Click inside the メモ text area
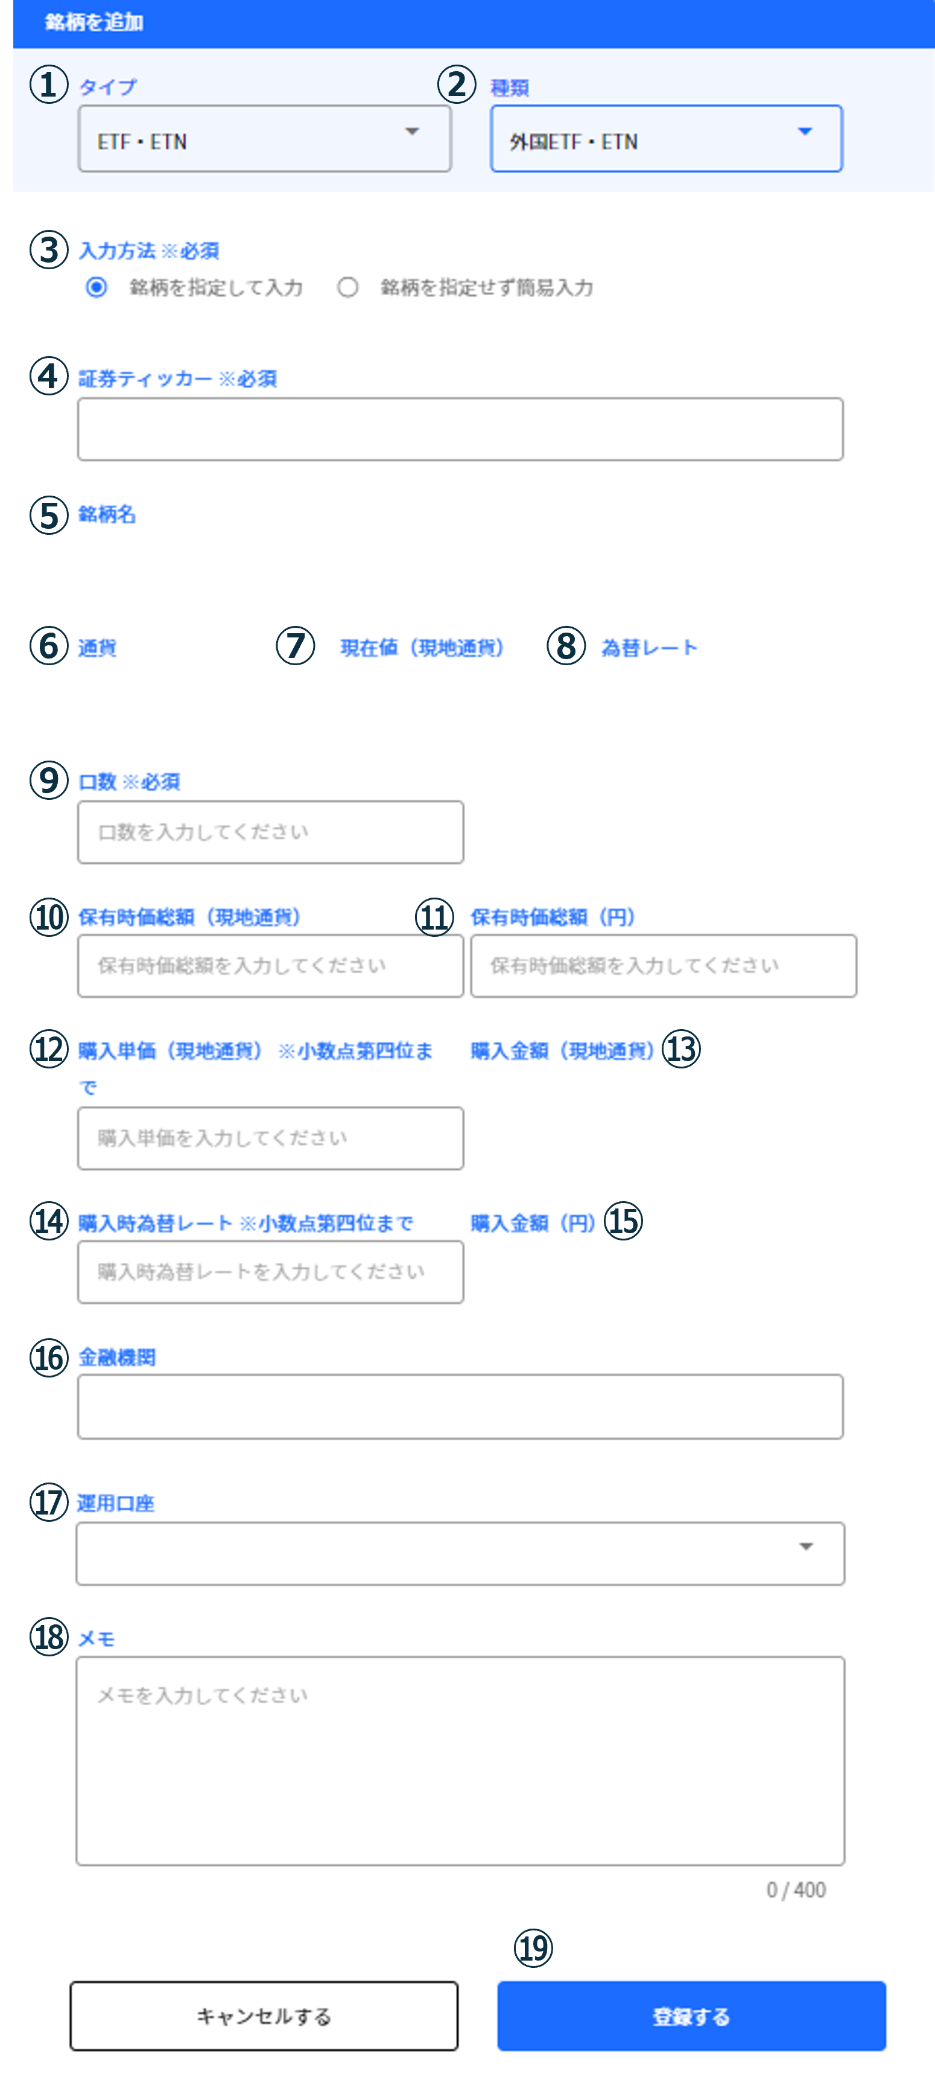This screenshot has height=2094, width=935. click(x=461, y=1761)
